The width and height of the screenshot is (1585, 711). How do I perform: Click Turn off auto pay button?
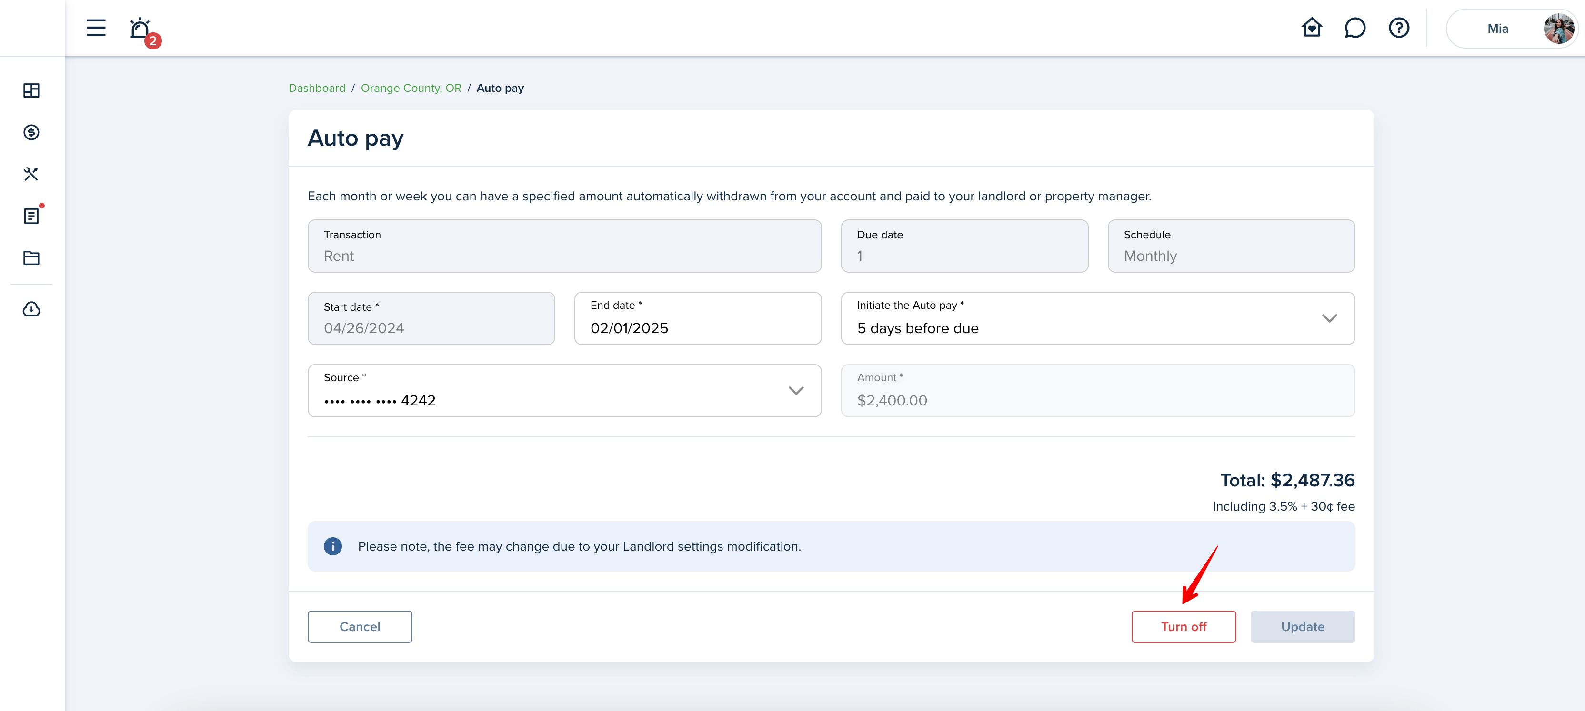1183,626
